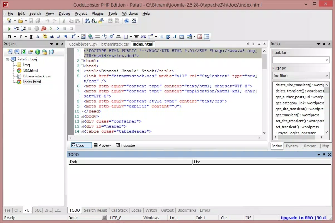Click the full screen arrows icon
The height and width of the screenshot is (223, 335).
[x=134, y=21]
